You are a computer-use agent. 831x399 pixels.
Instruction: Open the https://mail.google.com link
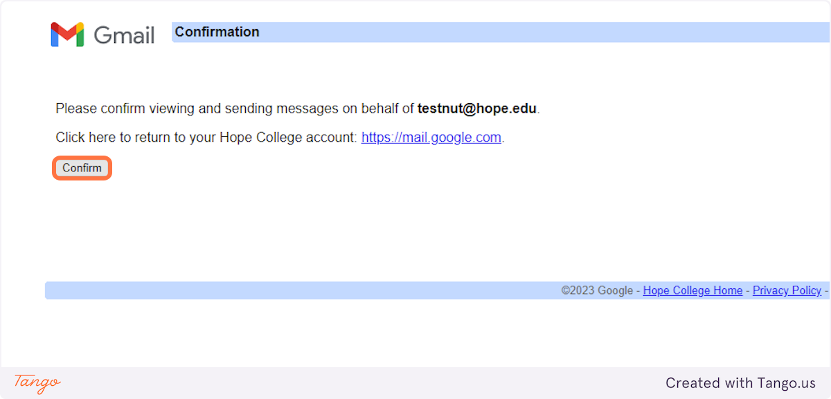tap(431, 138)
